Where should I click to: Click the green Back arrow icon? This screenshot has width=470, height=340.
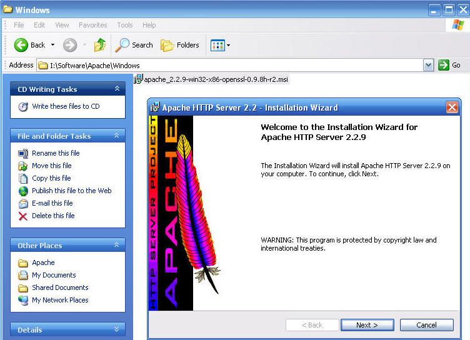click(21, 45)
